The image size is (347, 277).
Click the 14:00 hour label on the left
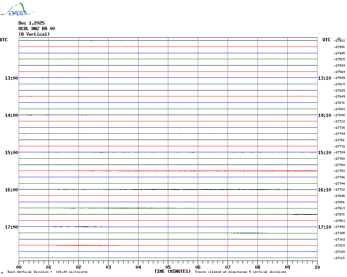click(11, 115)
